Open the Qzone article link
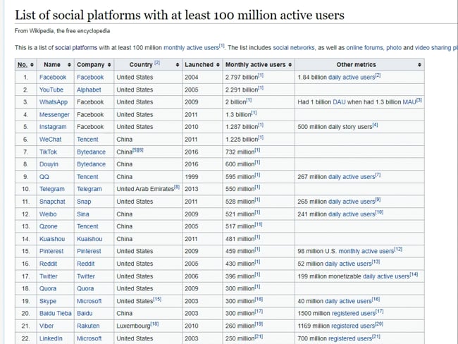This screenshot has height=344, width=458. click(49, 226)
